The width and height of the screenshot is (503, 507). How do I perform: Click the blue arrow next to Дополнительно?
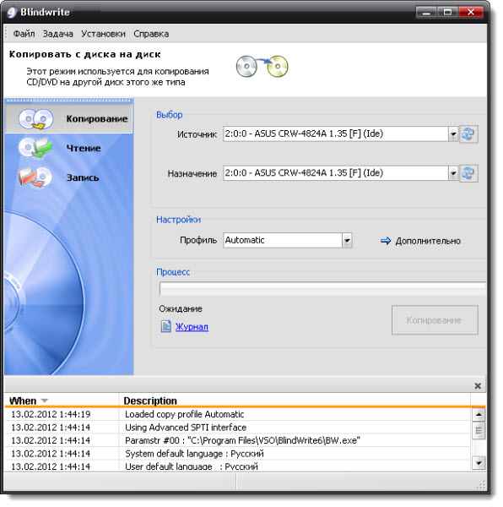click(386, 241)
